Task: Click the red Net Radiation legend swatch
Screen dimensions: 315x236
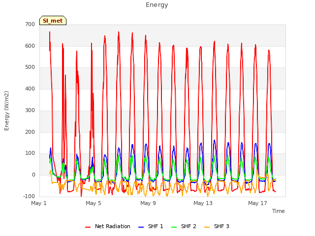Action: (88, 227)
